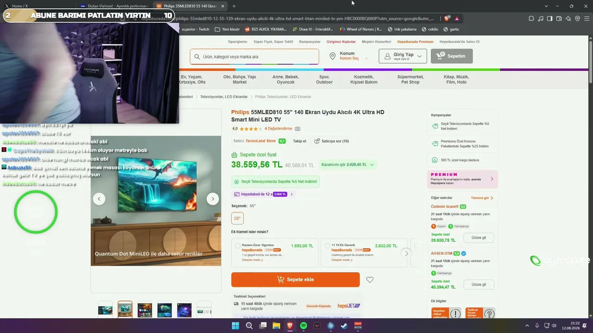This screenshot has height=333, width=593.
Task: Click the media control music note icon
Action: click(x=540, y=18)
